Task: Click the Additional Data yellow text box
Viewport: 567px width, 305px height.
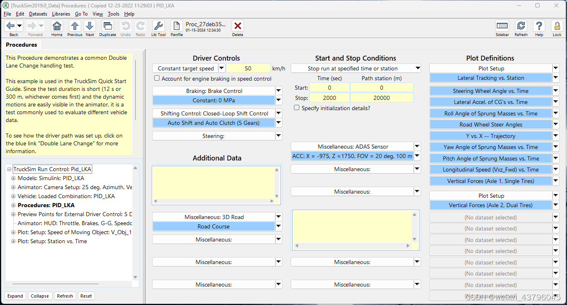Action: [213, 182]
